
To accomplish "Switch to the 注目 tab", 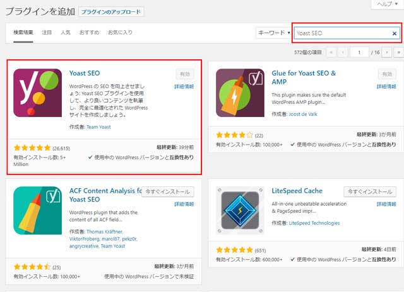I will pos(47,32).
